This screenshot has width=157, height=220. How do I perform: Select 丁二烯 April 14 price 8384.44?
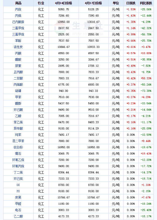pos(63,172)
